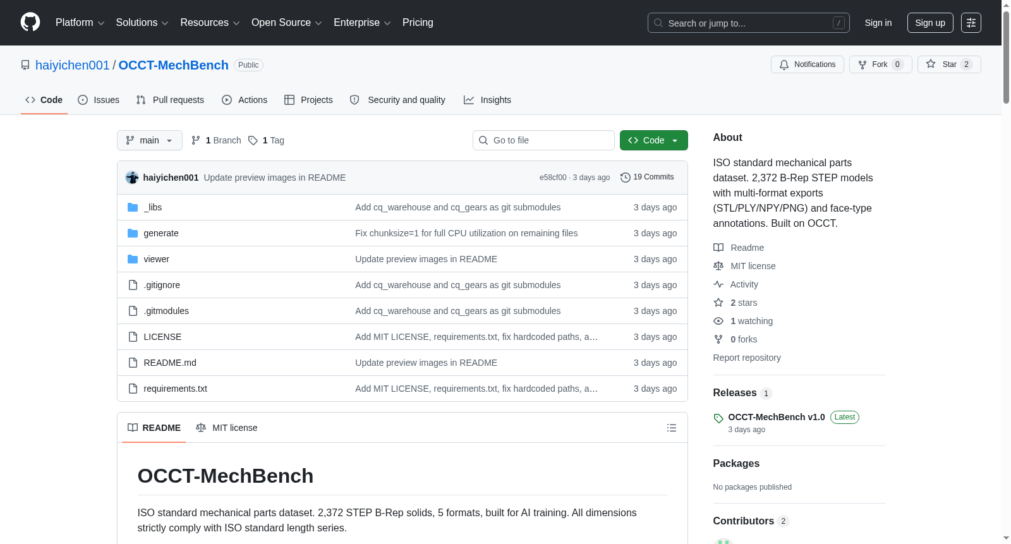The width and height of the screenshot is (1011, 544).
Task: Click the LICENSE file icon
Action: point(133,337)
